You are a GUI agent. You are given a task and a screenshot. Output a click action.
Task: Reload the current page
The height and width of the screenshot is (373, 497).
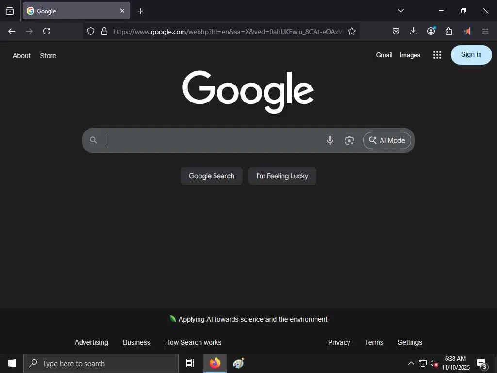point(47,31)
